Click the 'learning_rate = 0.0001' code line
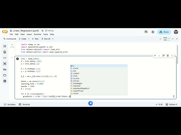Viewport: 181px width, 135px height. (x=32, y=84)
